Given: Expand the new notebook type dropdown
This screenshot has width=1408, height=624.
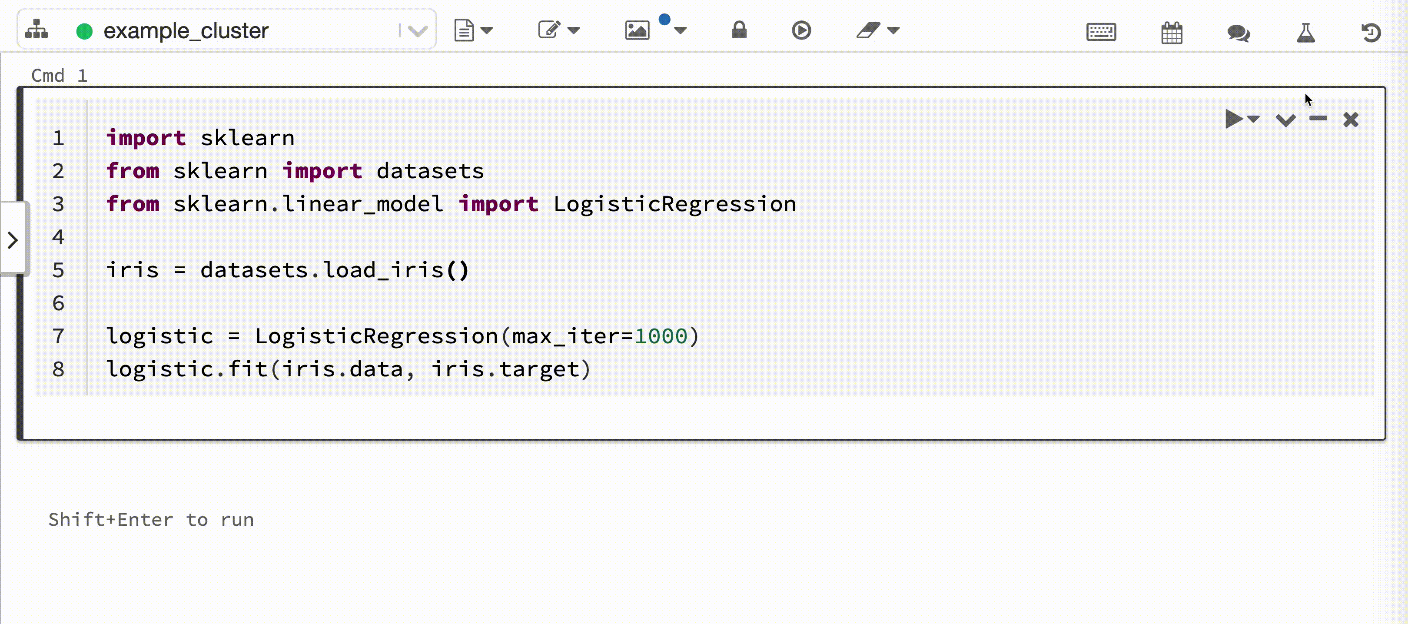Looking at the screenshot, I should [x=487, y=30].
